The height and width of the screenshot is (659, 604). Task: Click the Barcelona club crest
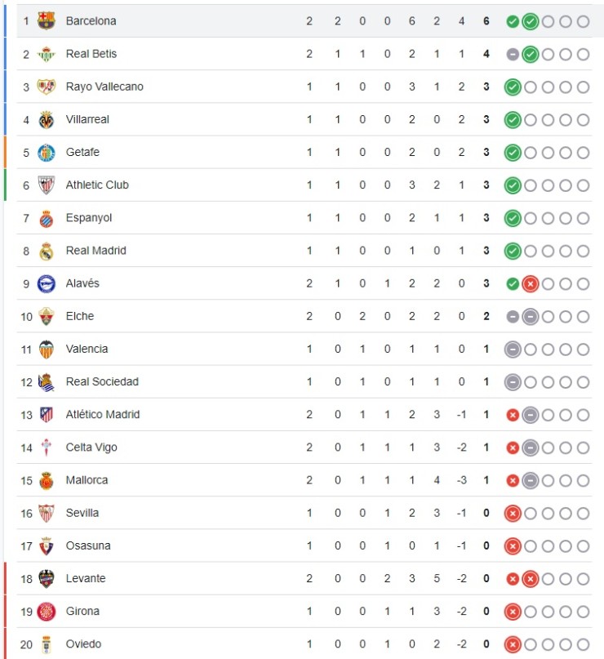[x=47, y=21]
